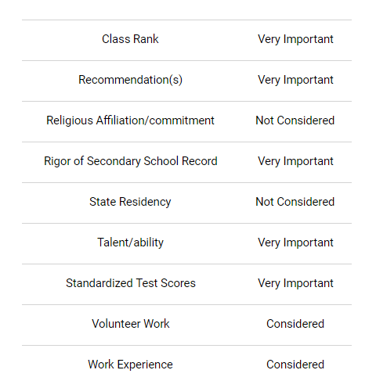Click Rigor of Secondary School Record
Screen dimensions: 376x388
click(x=131, y=161)
